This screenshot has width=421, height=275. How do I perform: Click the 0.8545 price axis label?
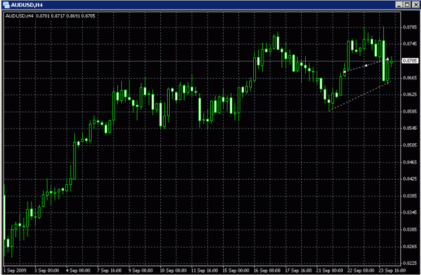coord(410,128)
